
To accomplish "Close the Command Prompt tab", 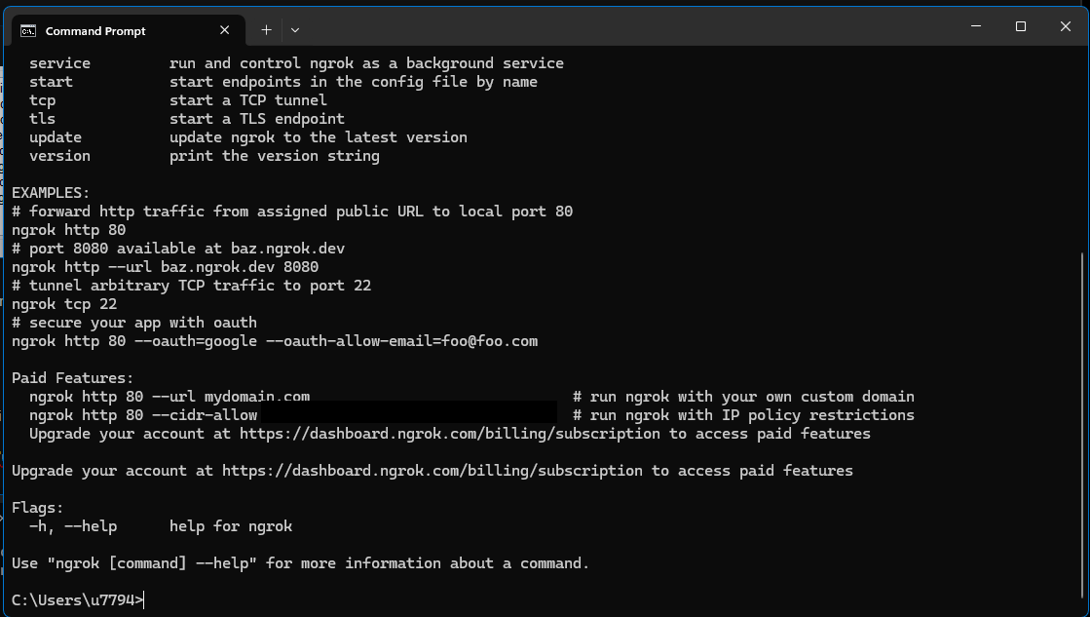I will [225, 30].
